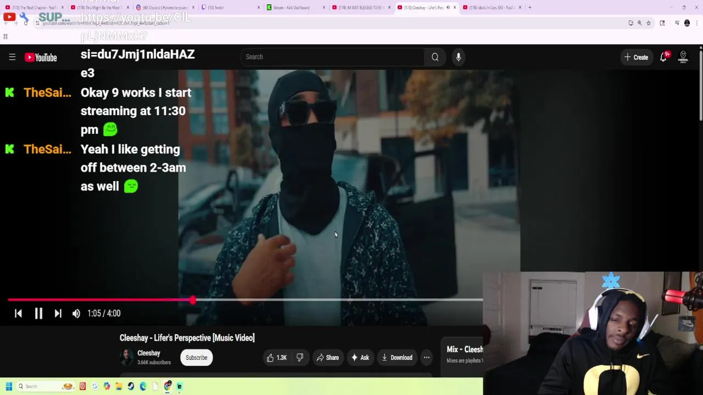Focus the YouTube search field
This screenshot has width=703, height=395.
pos(332,57)
